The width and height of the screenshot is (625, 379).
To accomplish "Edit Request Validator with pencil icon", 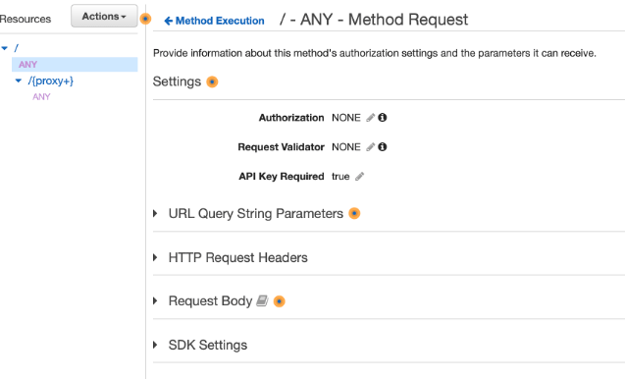I will coord(371,147).
